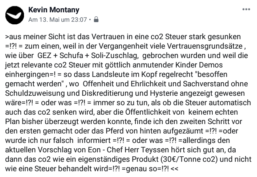This screenshot has height=177, width=257.
Task: Open the post timestamp 13. Mai um 23:07
Action: (58, 20)
